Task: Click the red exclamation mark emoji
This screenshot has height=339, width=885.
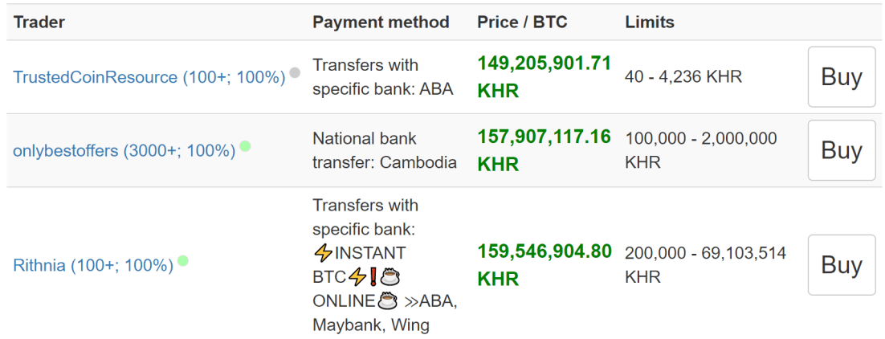Action: click(x=373, y=277)
